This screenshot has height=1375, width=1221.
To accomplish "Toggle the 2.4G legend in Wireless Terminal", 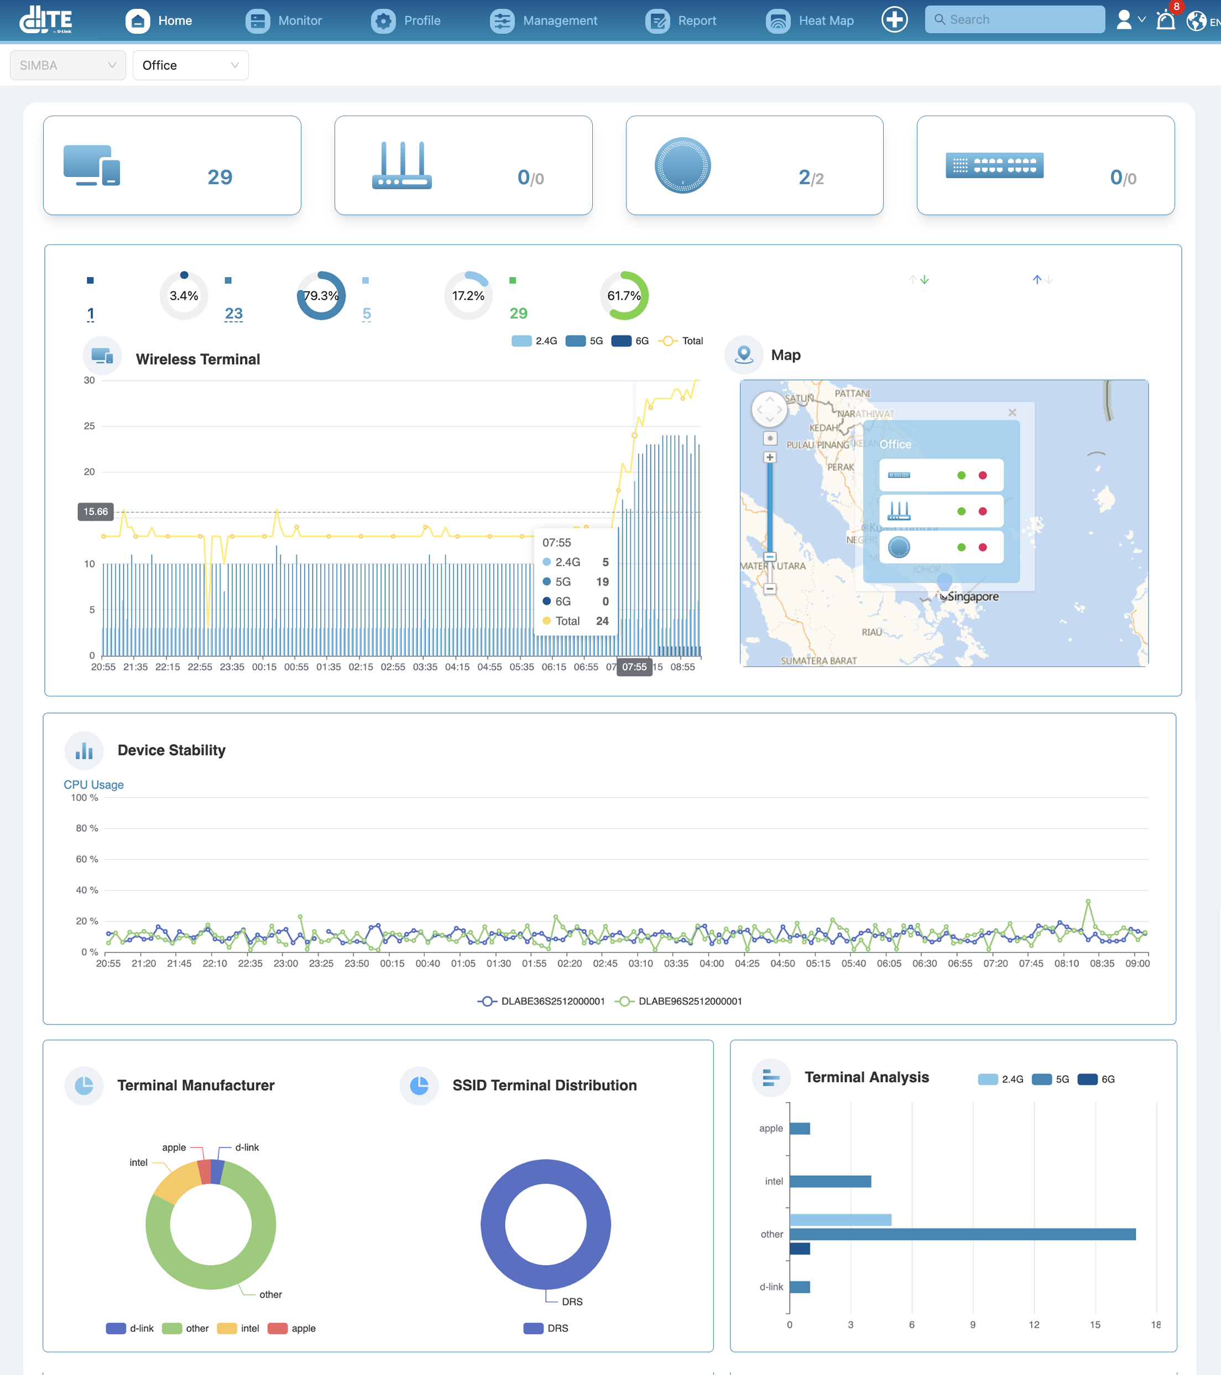I will pyautogui.click(x=534, y=341).
